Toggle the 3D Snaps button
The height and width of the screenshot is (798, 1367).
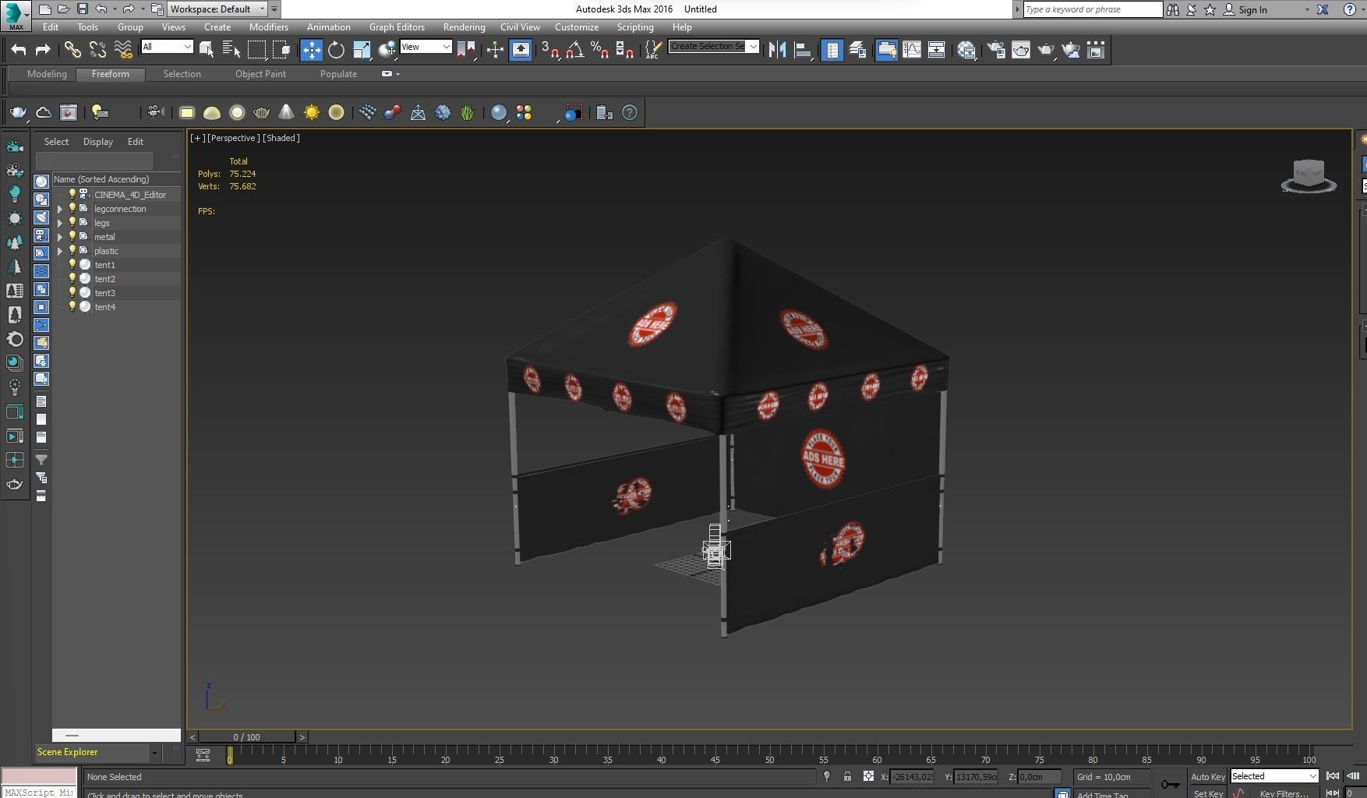[x=550, y=50]
